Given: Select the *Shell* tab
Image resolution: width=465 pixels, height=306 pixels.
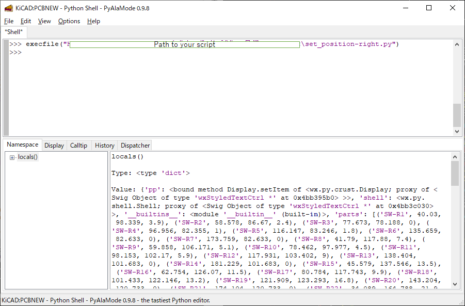Looking at the screenshot, I should (x=13, y=31).
